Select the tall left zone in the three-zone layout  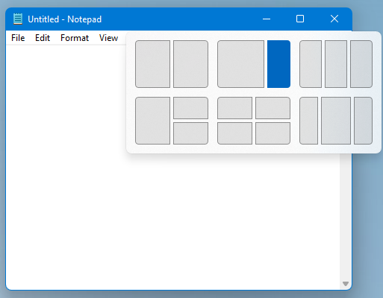[x=152, y=121]
